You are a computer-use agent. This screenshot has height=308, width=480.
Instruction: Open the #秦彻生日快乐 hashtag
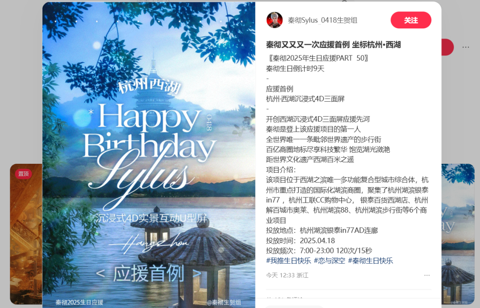[x=370, y=261]
